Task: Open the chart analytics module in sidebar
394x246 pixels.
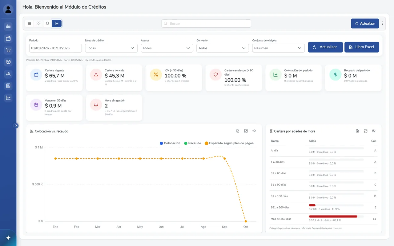Action: [8, 98]
